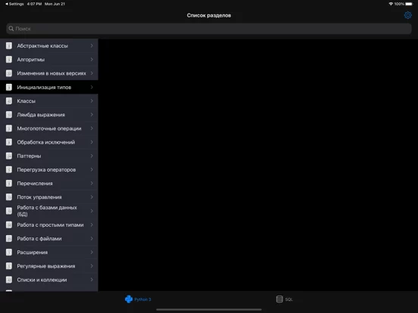Switch to the SQL tab

click(284, 299)
